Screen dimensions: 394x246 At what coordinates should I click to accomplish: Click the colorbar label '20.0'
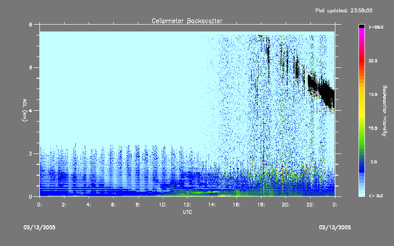pyautogui.click(x=373, y=61)
